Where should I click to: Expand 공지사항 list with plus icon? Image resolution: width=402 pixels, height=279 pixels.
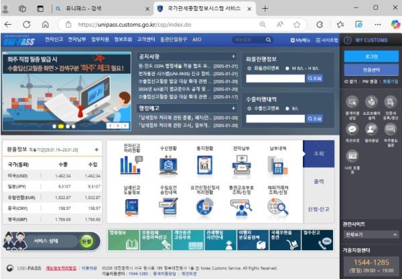tap(233, 57)
